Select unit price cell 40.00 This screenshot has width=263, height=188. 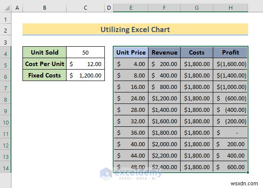tap(131, 144)
